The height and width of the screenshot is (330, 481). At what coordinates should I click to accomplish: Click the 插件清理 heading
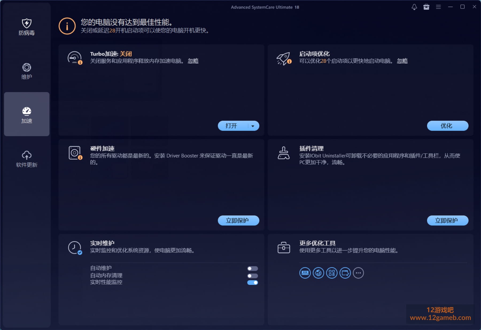[312, 148]
